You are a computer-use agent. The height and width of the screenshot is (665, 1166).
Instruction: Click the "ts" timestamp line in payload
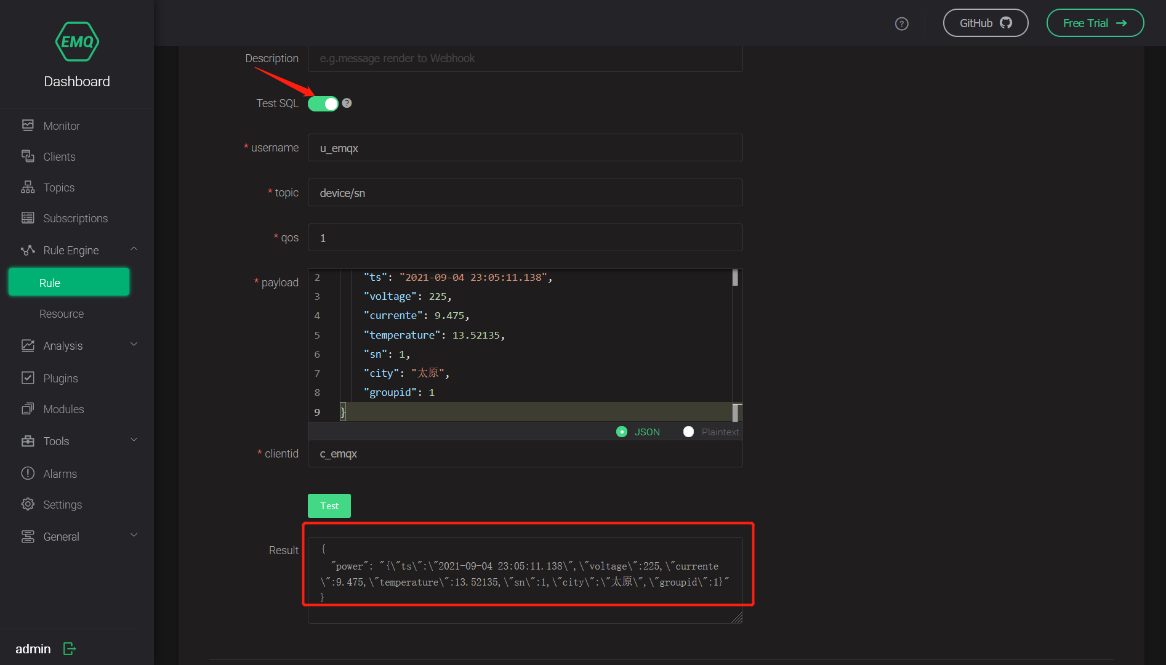(458, 277)
